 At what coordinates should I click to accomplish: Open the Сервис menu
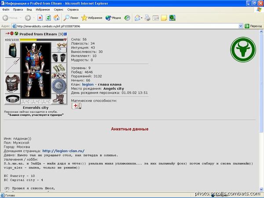click(x=59, y=10)
